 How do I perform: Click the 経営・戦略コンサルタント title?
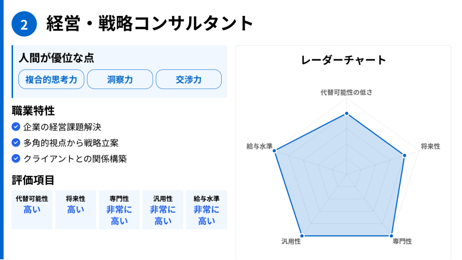[x=150, y=23]
